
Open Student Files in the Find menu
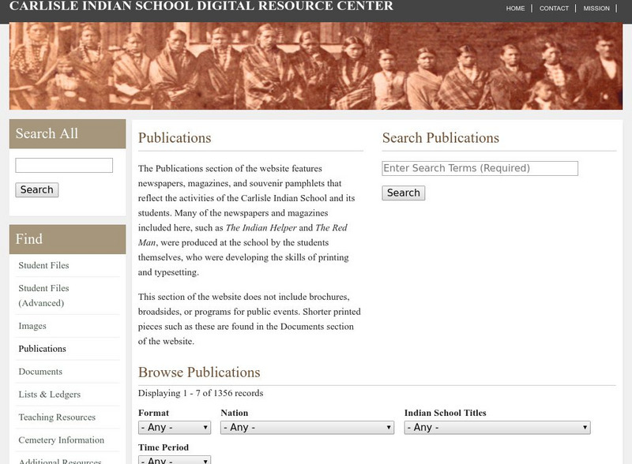[x=43, y=265]
